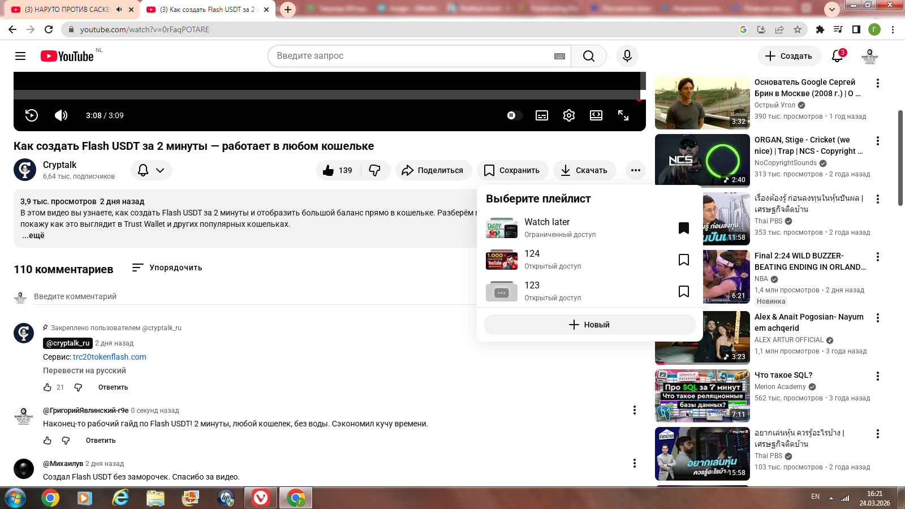Open options for ORGAN, Stige Cricket video
Viewport: 905px width, 509px height.
coord(878,141)
